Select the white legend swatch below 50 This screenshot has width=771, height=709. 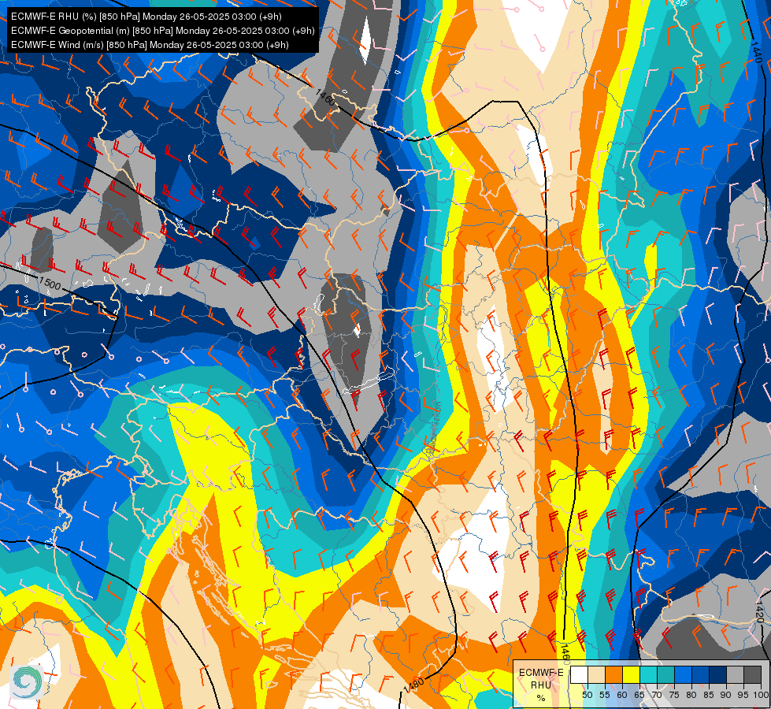579,674
